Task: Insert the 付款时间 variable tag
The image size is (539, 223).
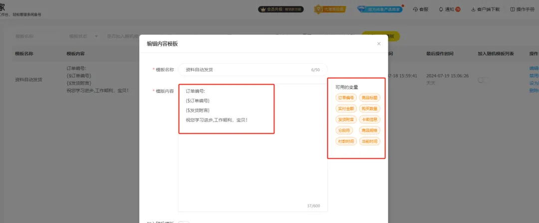Action: click(x=346, y=141)
